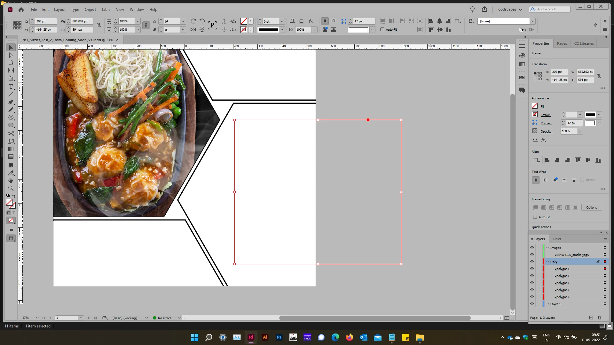Open the Object menu

tap(90, 10)
